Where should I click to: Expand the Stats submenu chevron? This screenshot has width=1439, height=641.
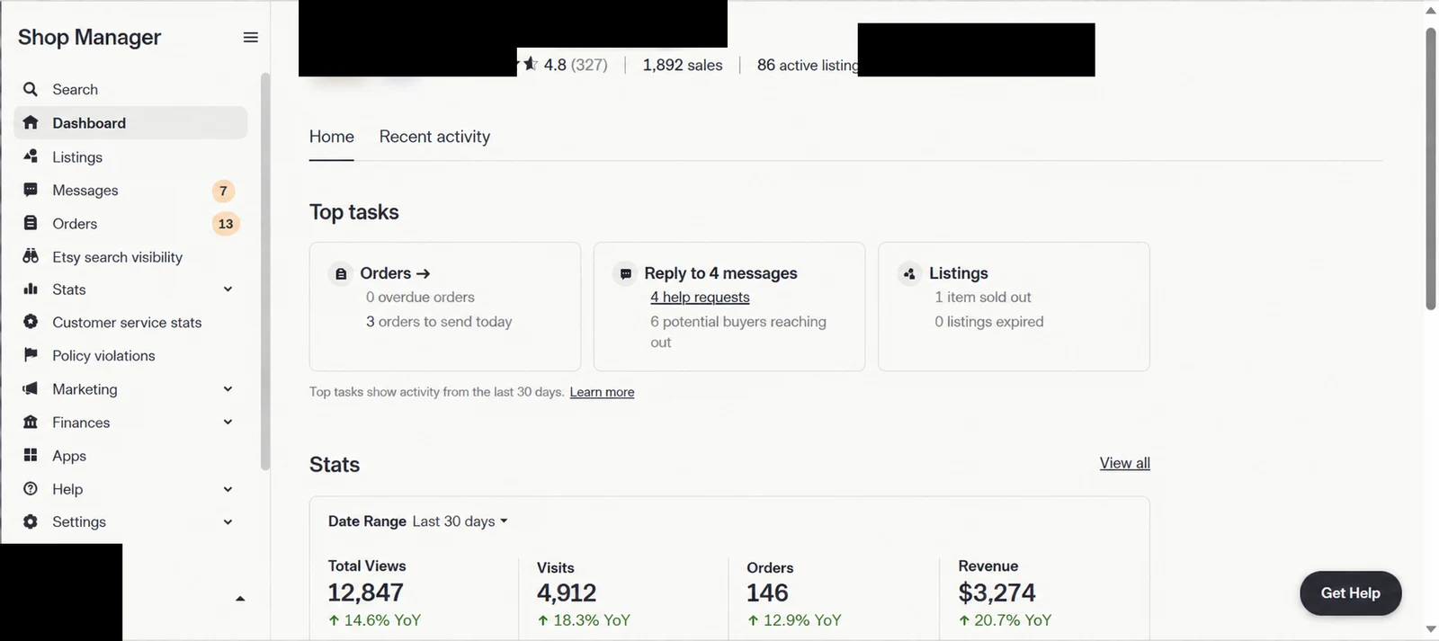pos(228,289)
